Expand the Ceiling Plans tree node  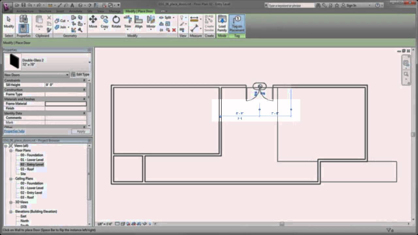11,179
